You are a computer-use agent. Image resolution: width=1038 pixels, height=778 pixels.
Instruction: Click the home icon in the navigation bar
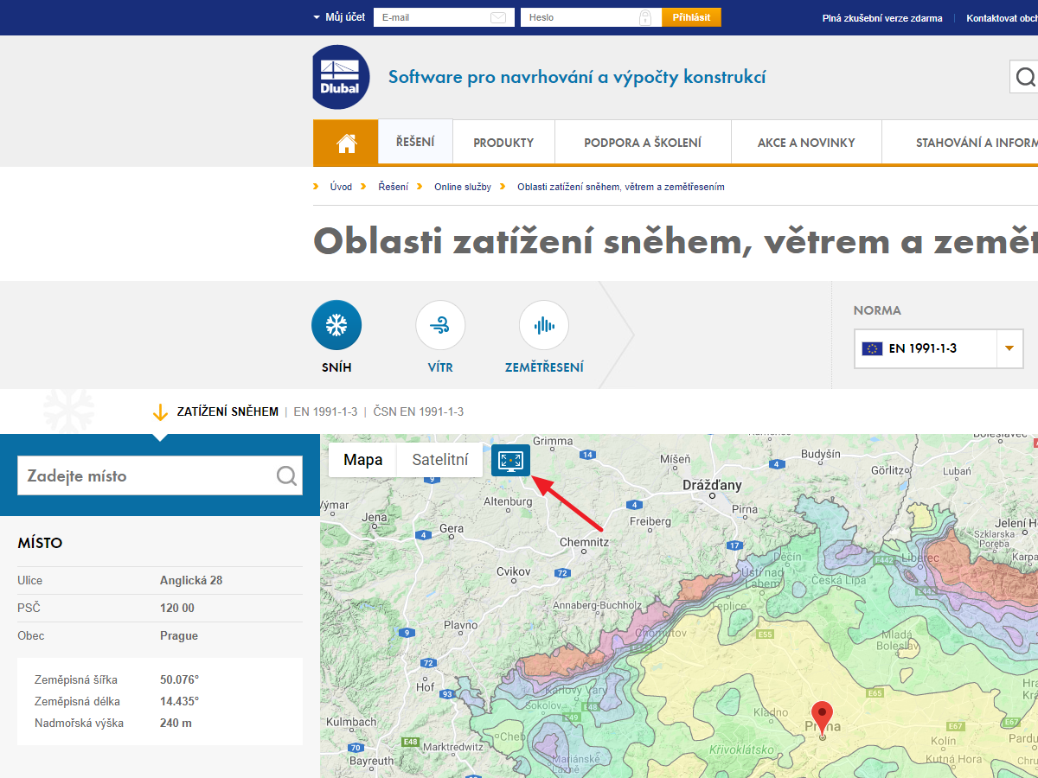[345, 141]
